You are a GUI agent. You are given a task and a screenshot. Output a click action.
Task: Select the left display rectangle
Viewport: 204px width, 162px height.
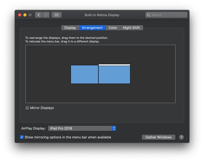tap(84, 75)
